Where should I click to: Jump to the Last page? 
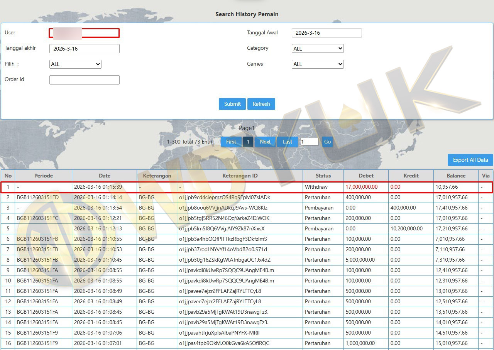[x=288, y=142]
